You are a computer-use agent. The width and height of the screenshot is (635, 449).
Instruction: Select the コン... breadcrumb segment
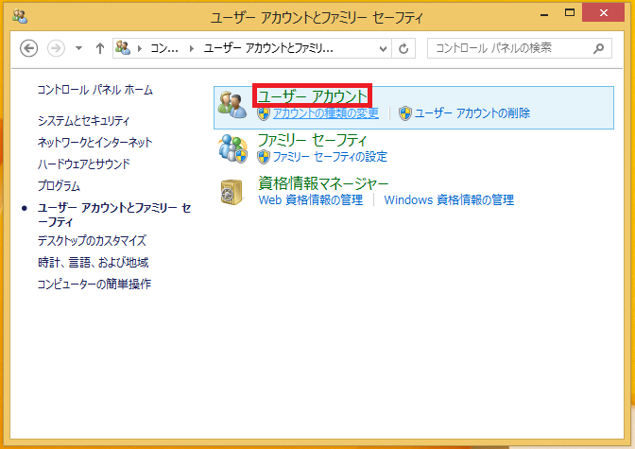click(164, 48)
